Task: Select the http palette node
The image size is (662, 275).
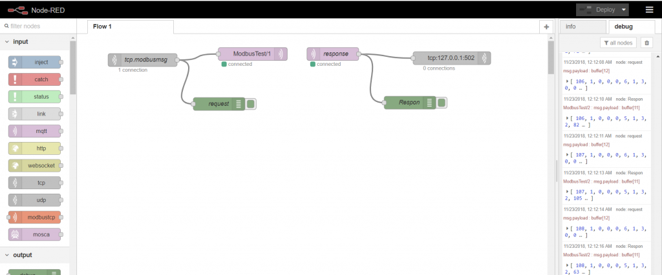Action: (35, 148)
